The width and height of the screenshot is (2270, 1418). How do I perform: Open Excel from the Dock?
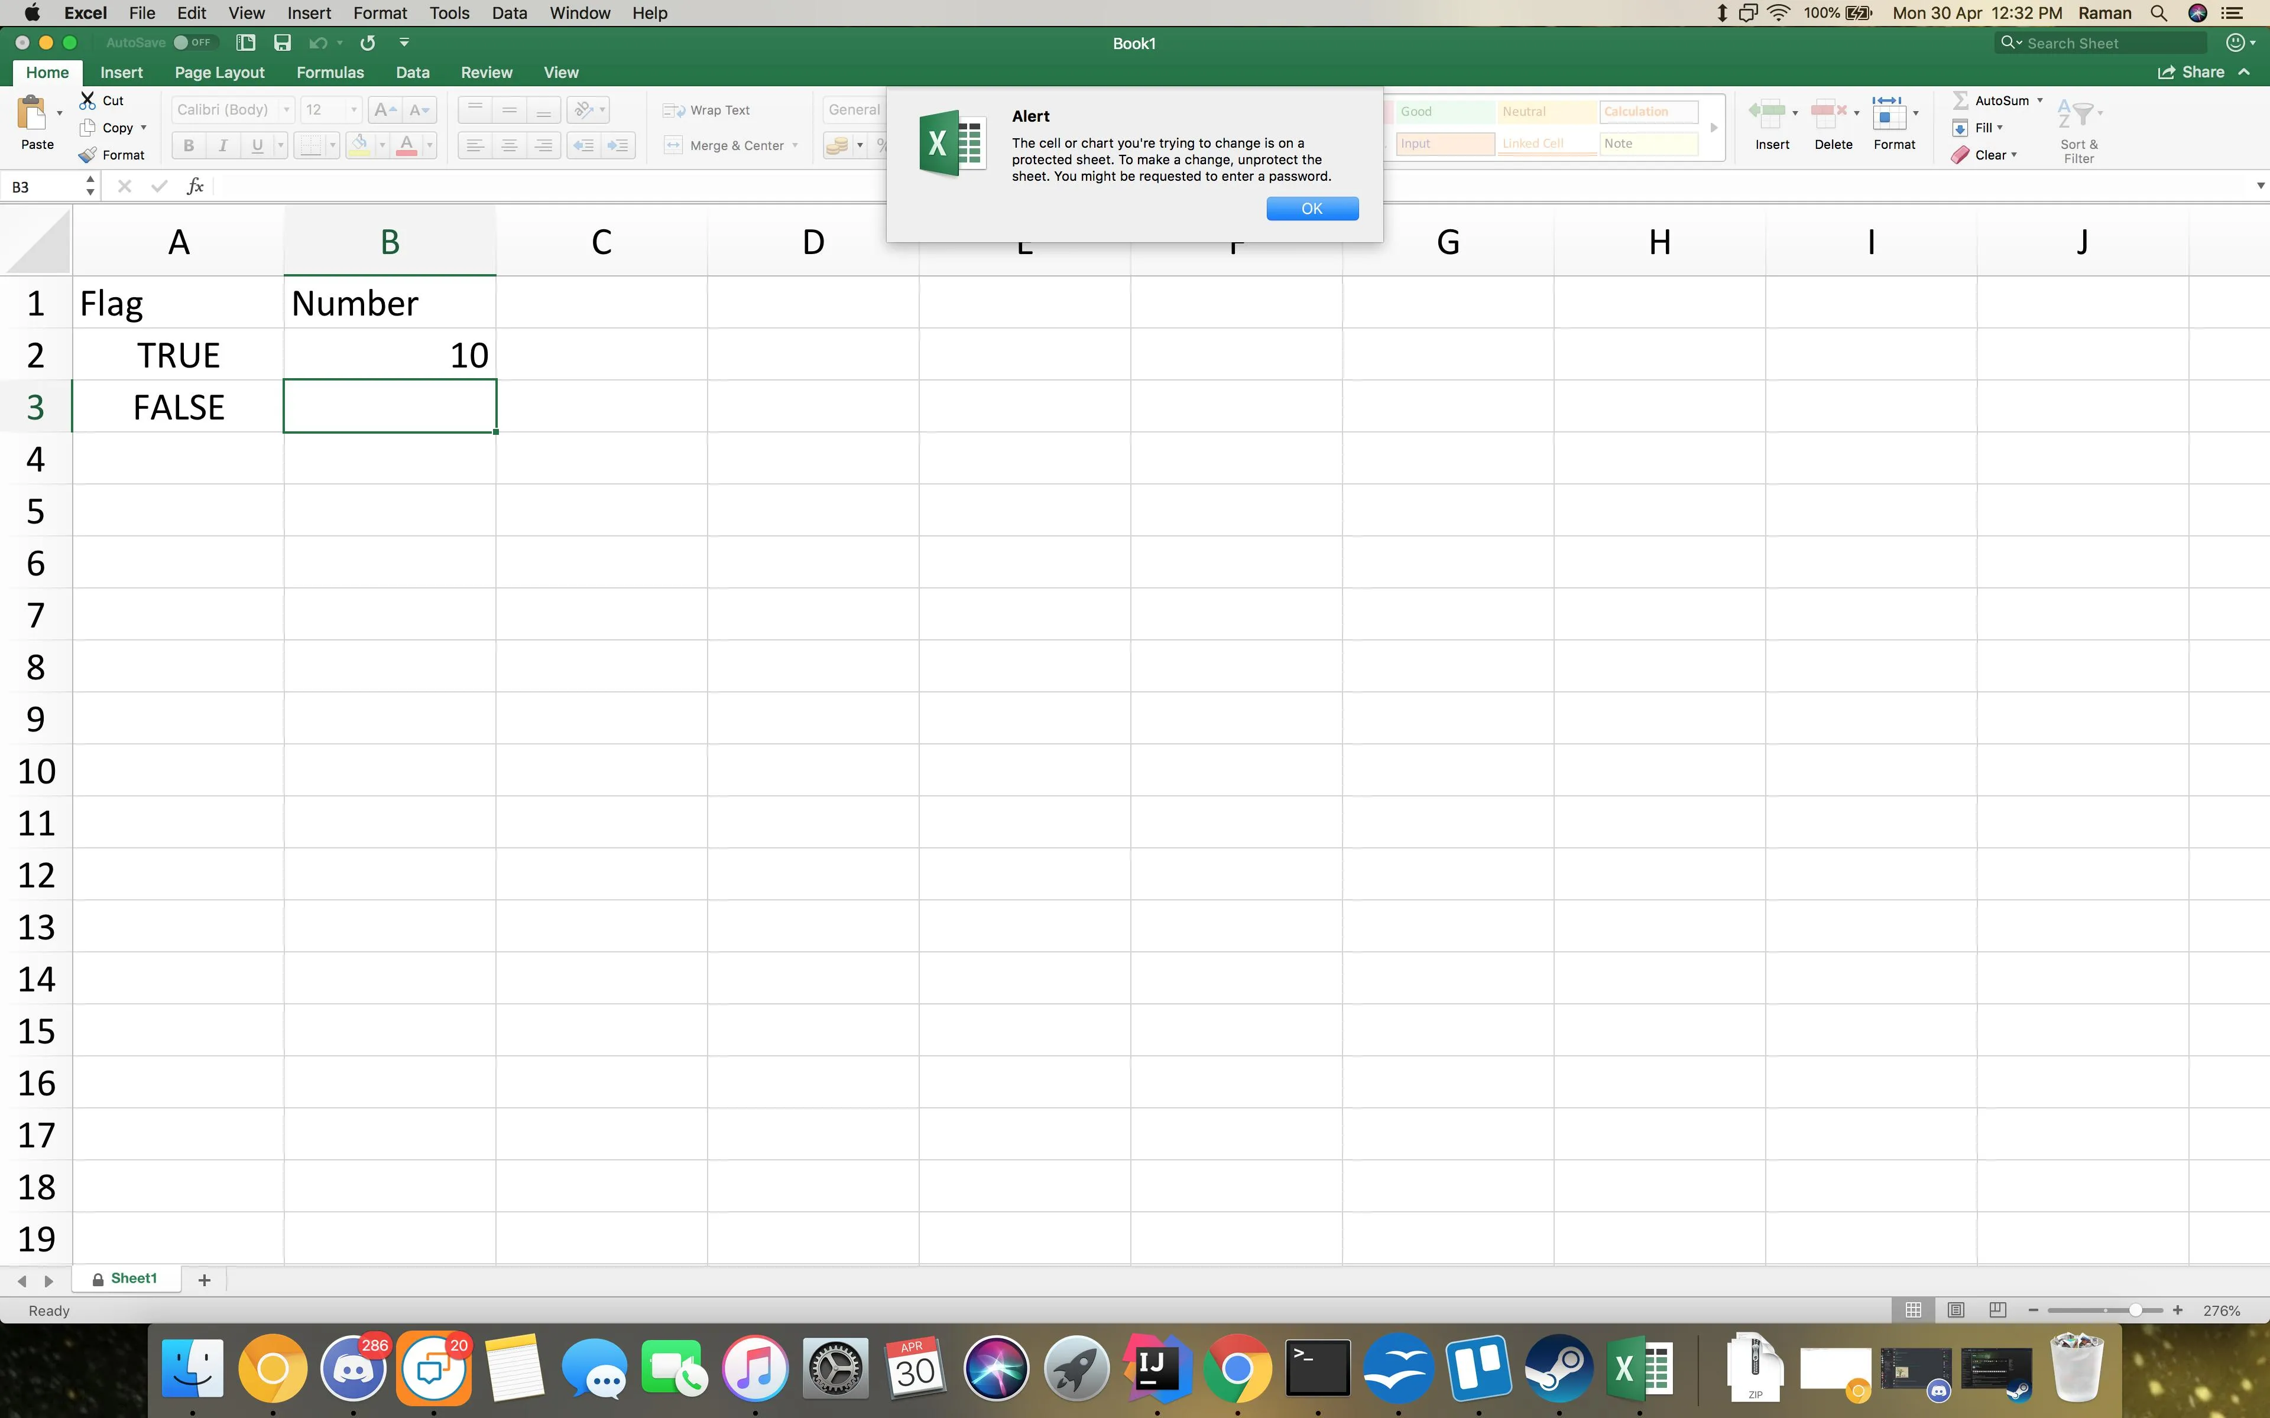click(1639, 1369)
